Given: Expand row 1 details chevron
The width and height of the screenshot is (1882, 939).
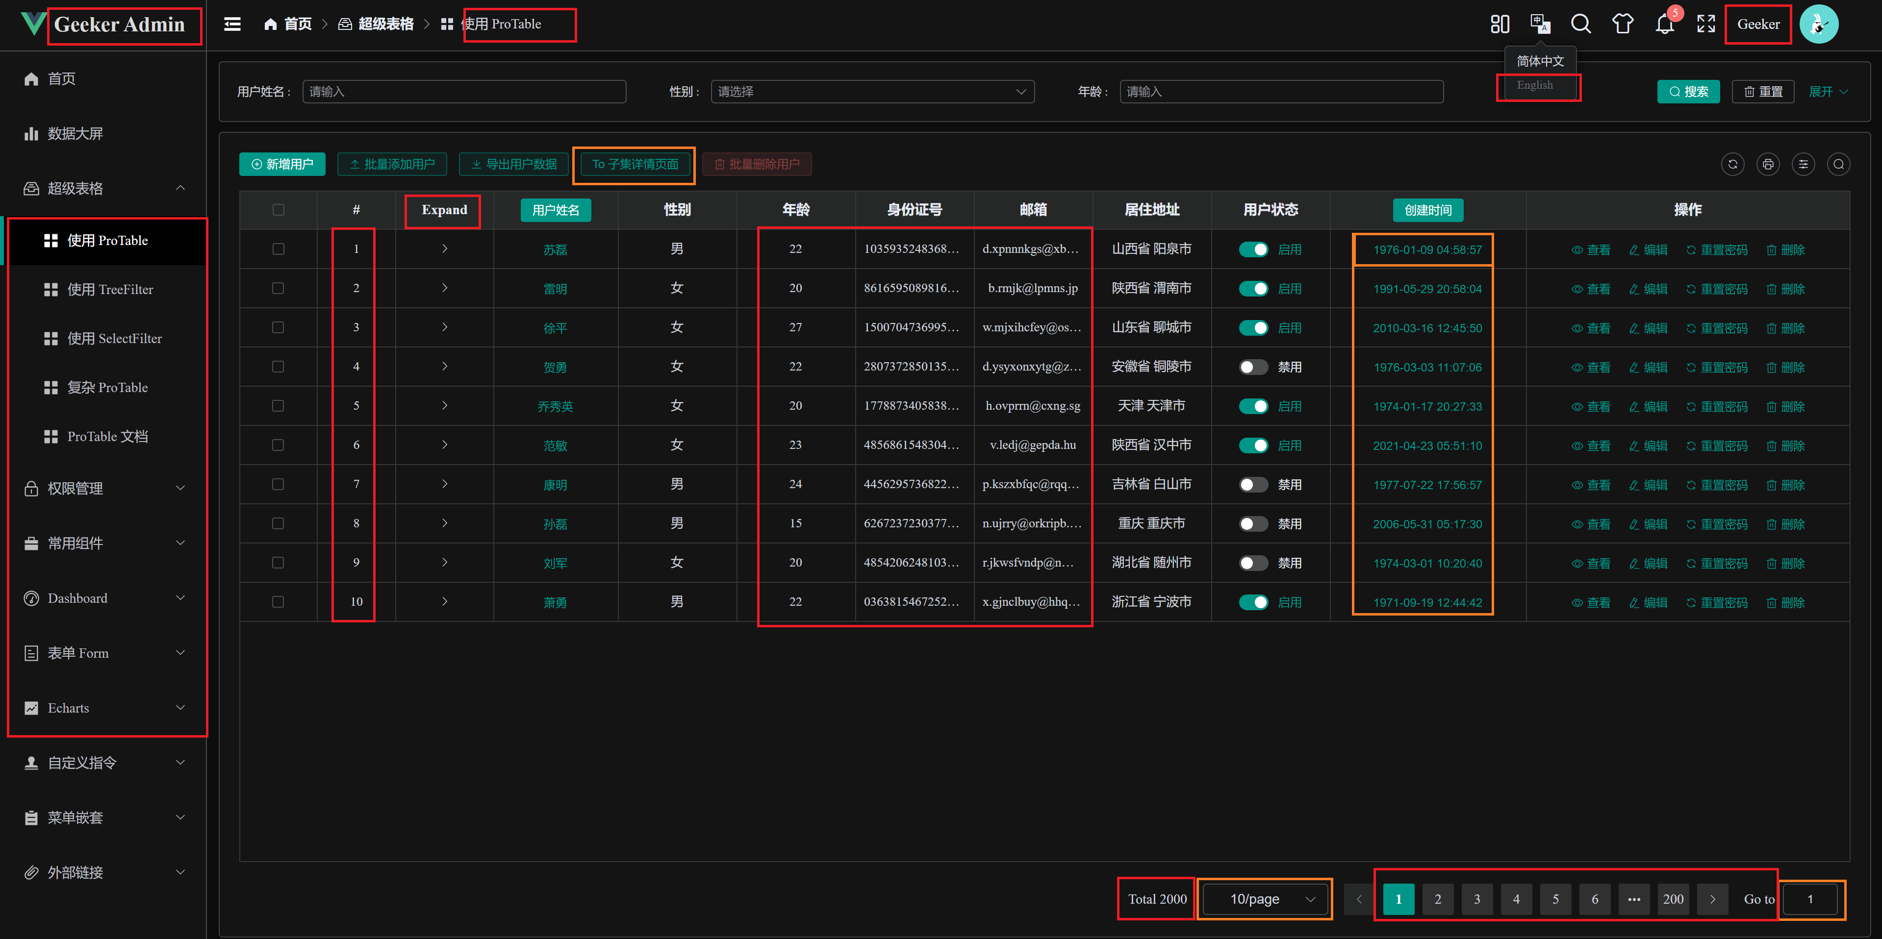Looking at the screenshot, I should point(444,249).
